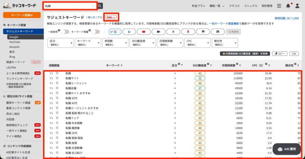Click the コピー button
305x159 pixels.
click(280, 53)
